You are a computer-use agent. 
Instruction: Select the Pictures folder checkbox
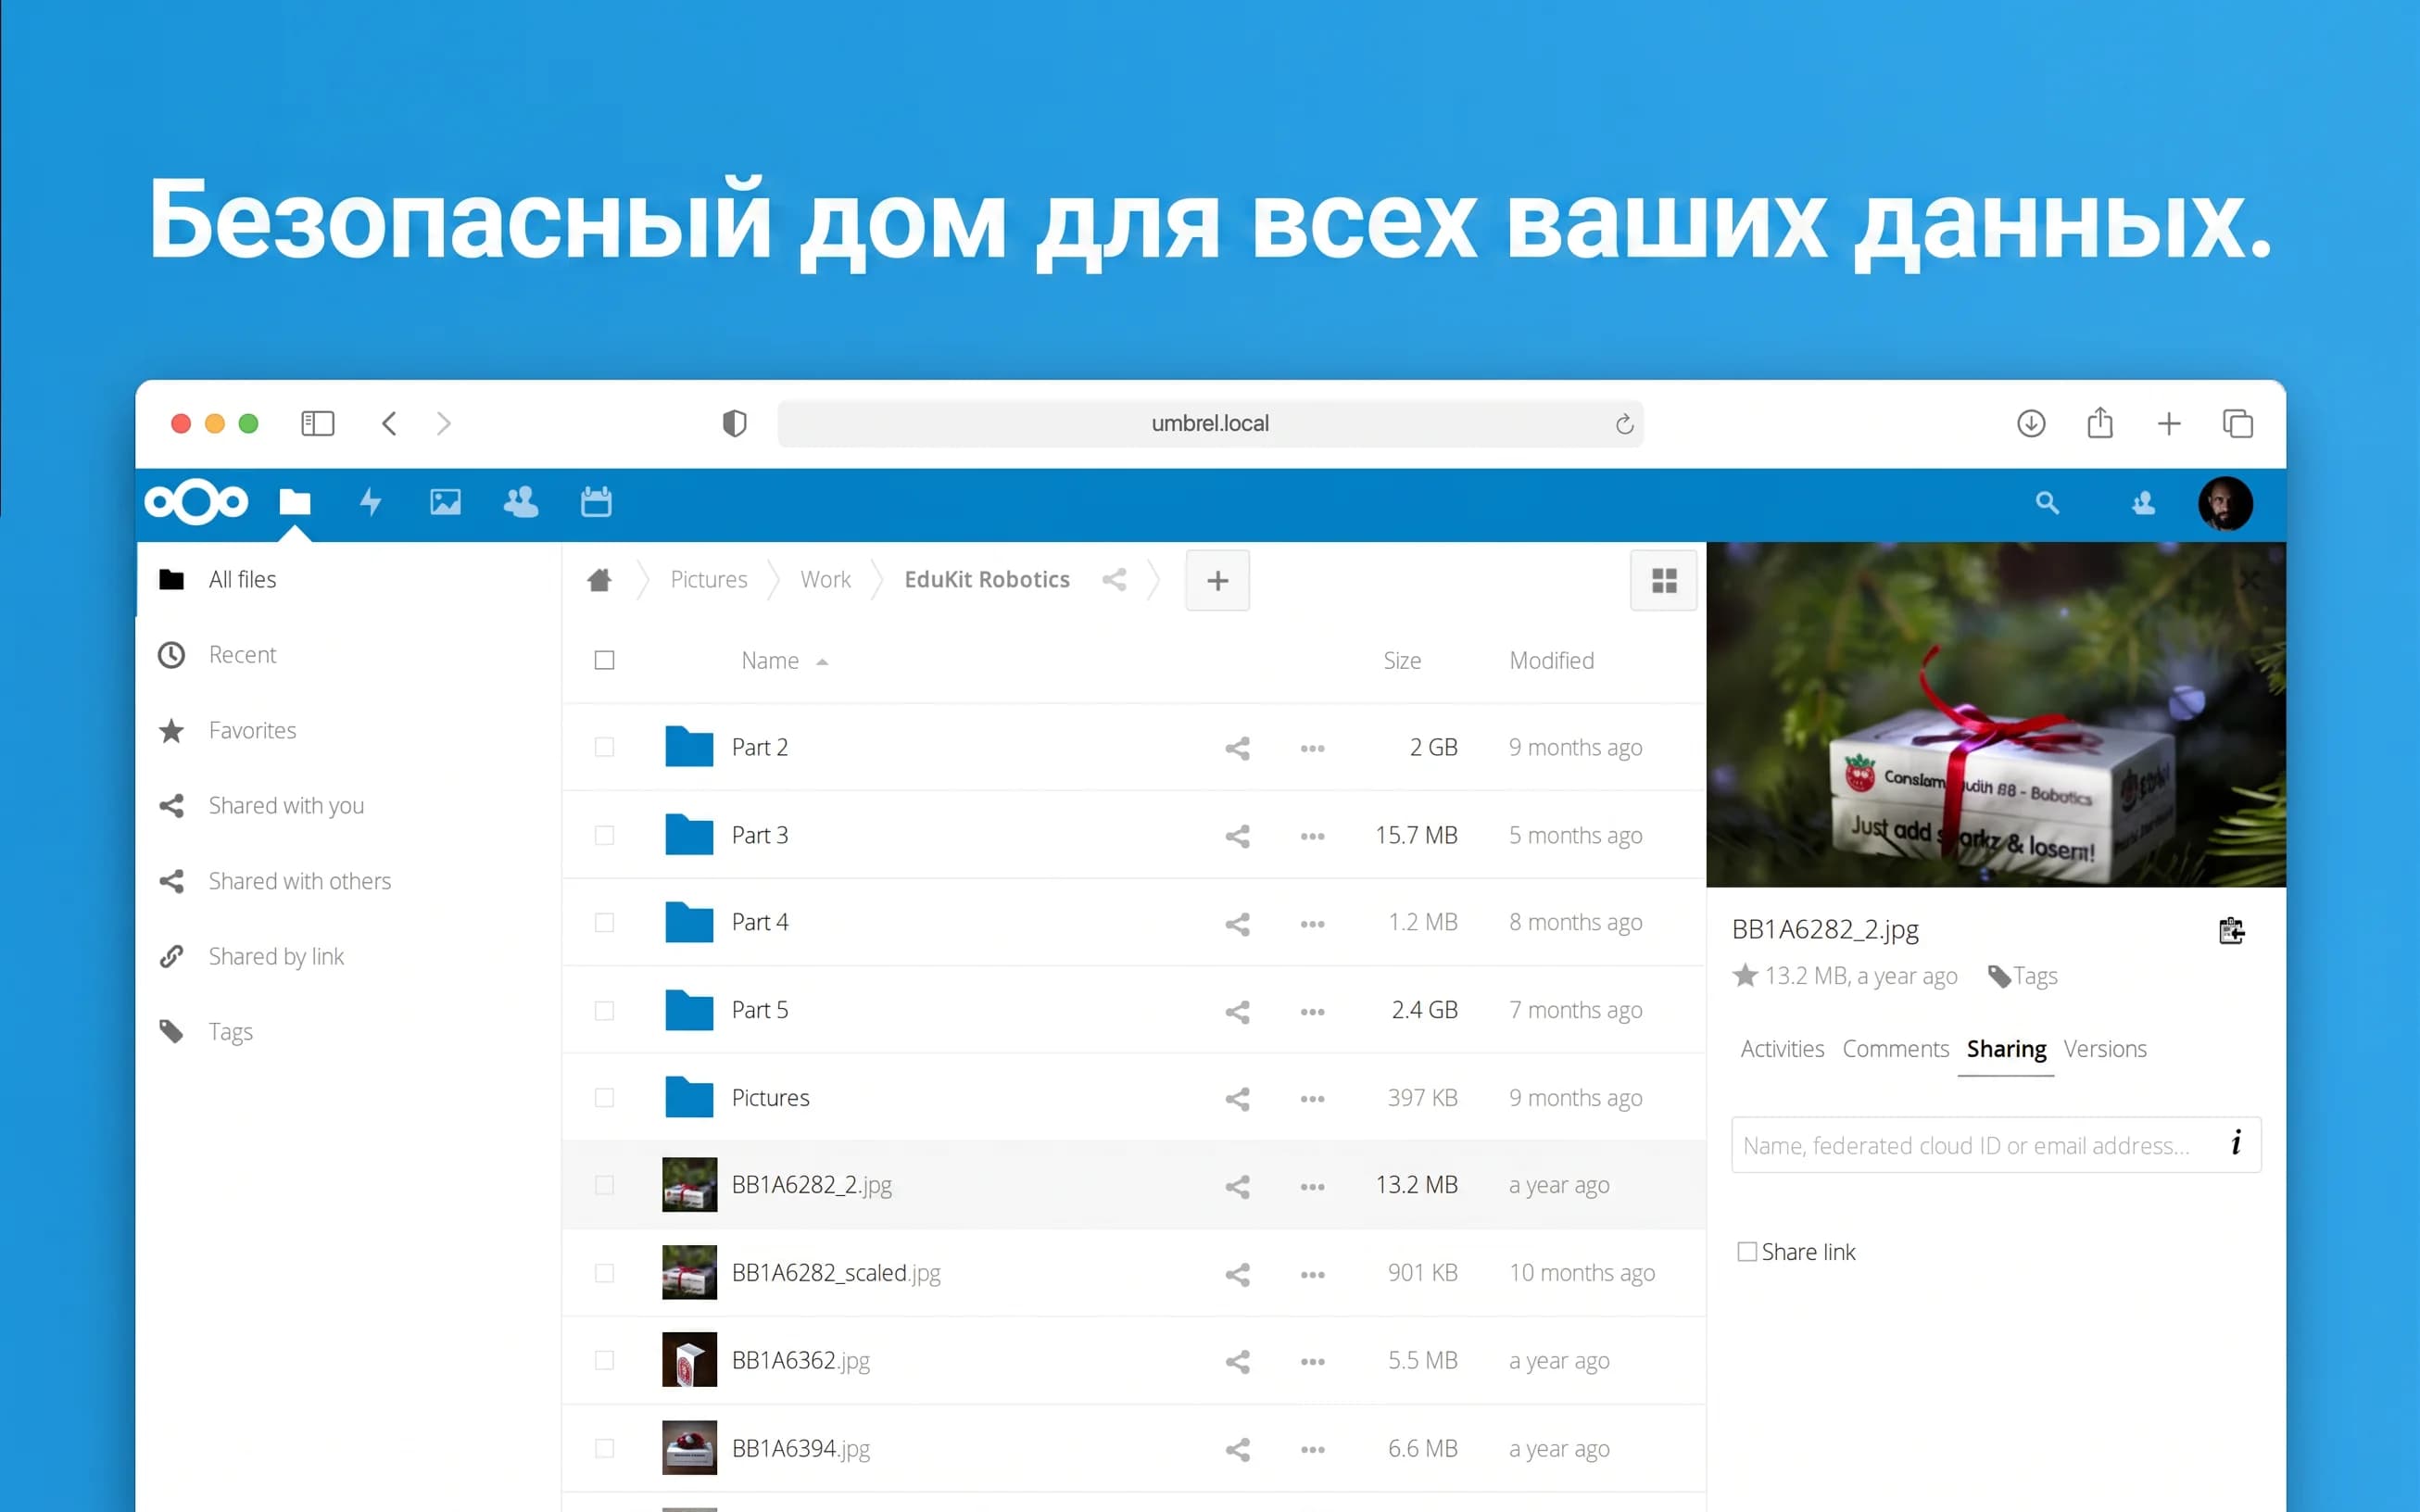[604, 1098]
